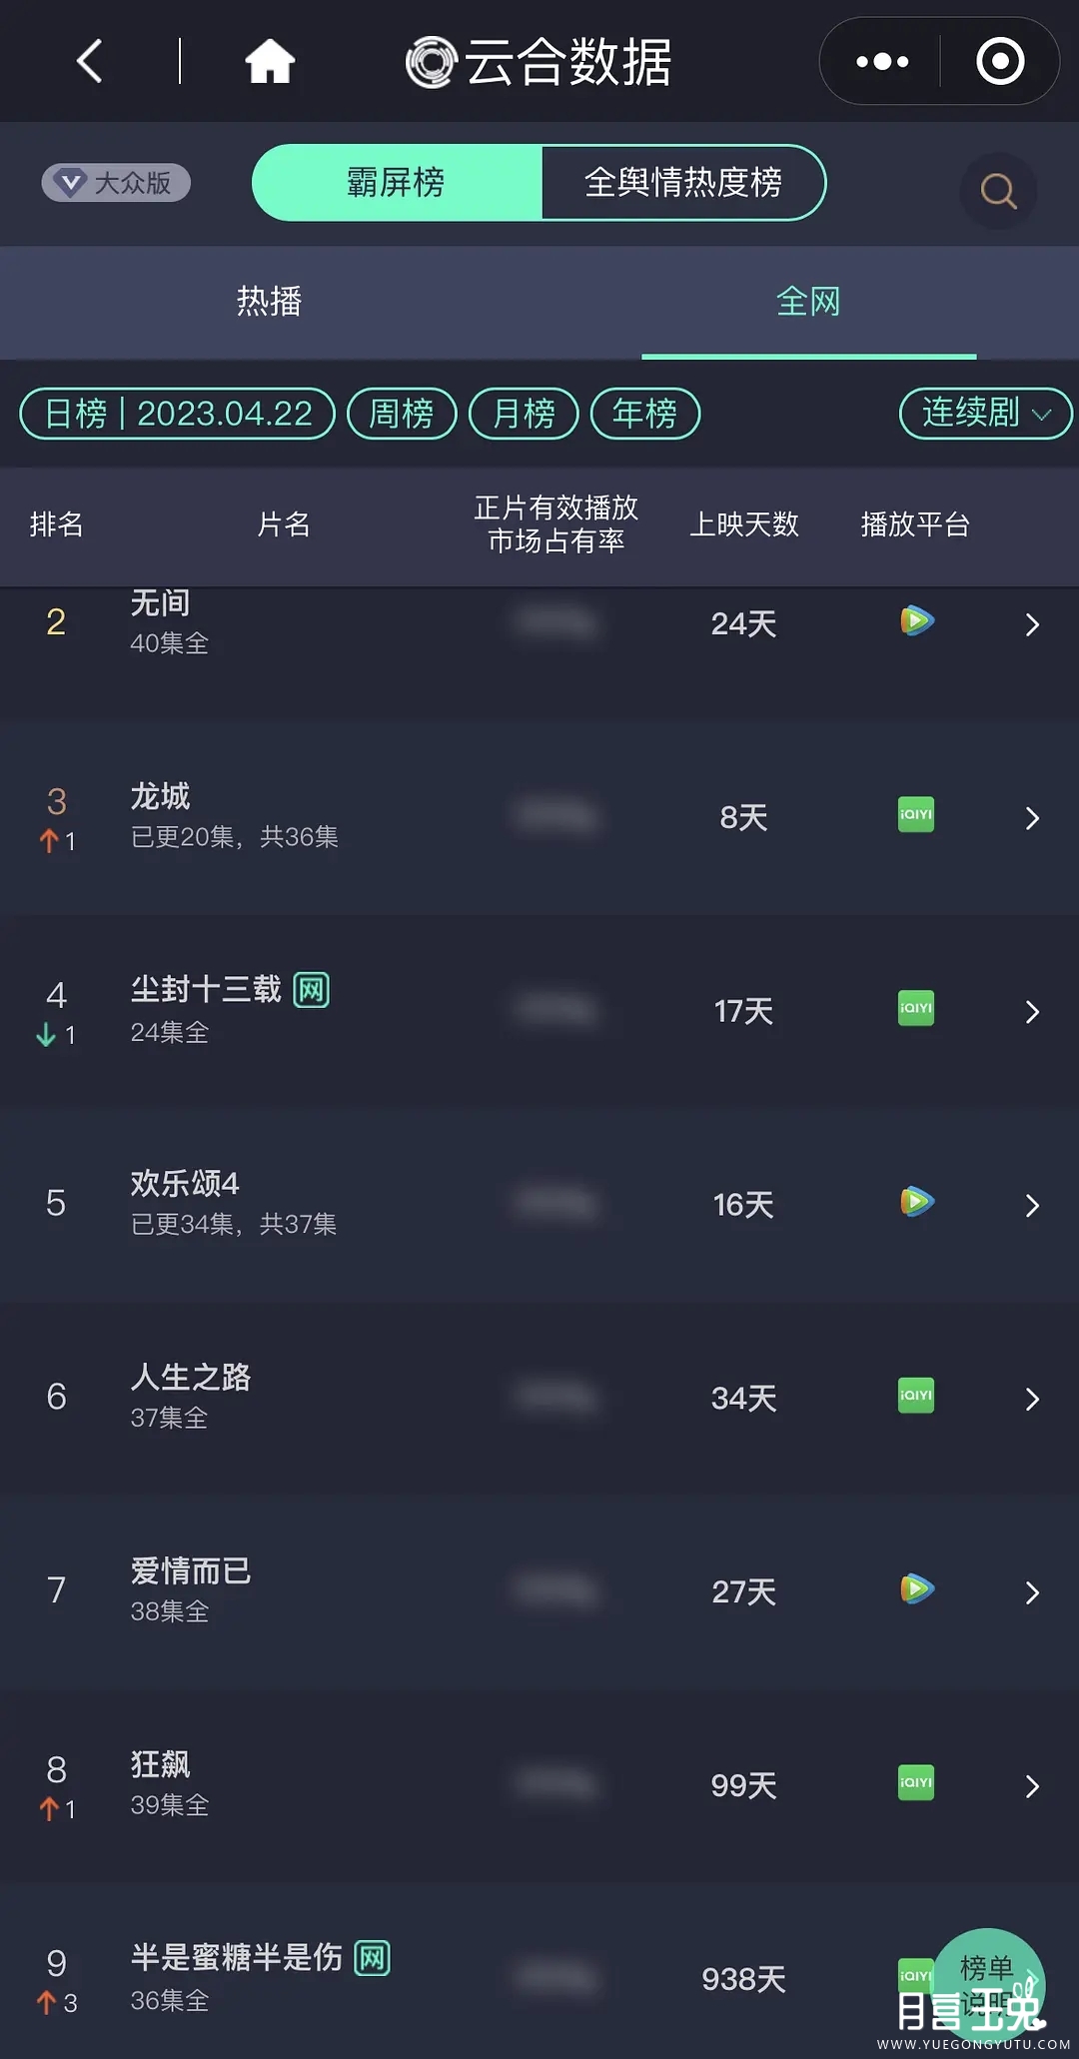This screenshot has width=1079, height=2059.
Task: Open the 连续剧 category dropdown
Action: point(985,413)
